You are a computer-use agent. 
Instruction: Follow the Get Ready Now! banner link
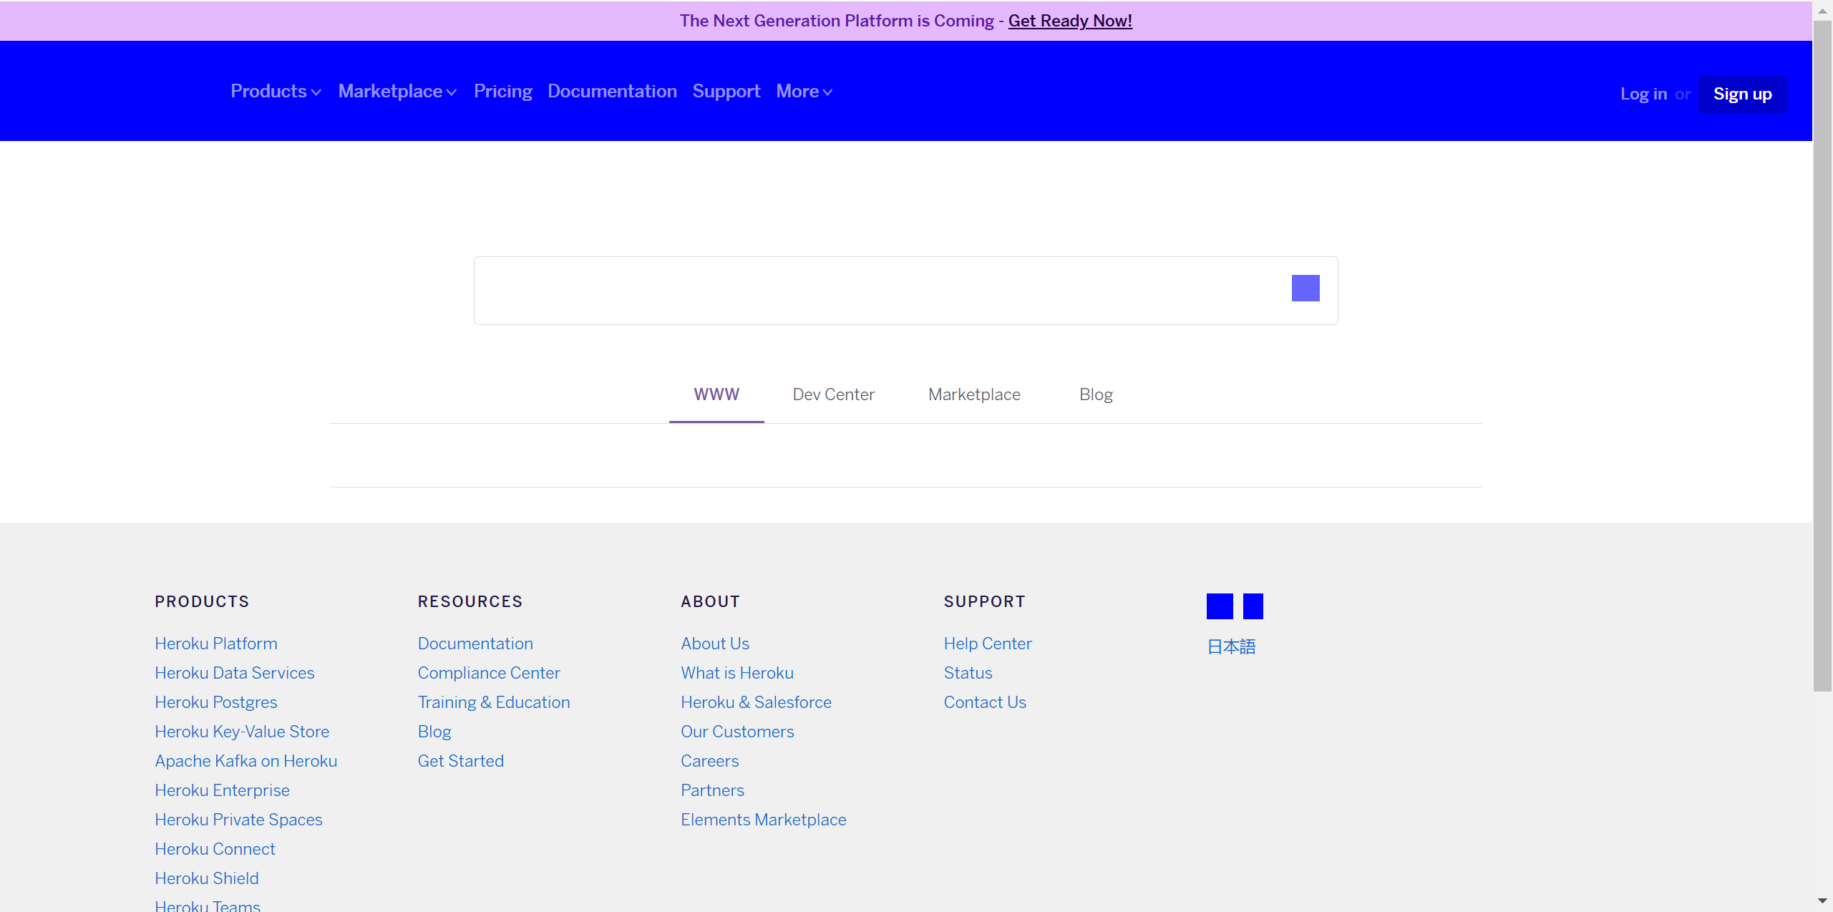click(1069, 21)
